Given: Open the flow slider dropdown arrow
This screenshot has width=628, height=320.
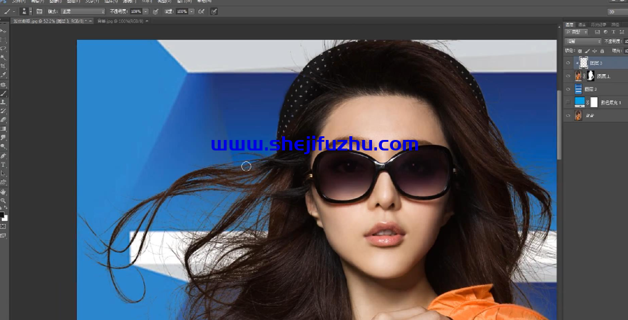Looking at the screenshot, I should coord(192,11).
